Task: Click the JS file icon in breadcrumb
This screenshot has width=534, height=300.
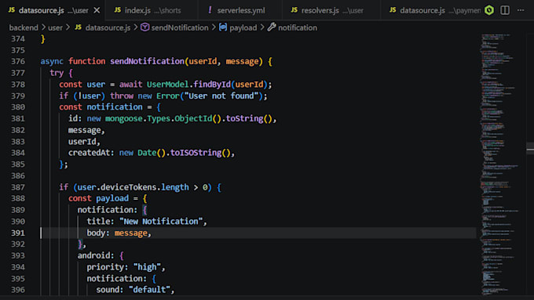Action: (79, 27)
